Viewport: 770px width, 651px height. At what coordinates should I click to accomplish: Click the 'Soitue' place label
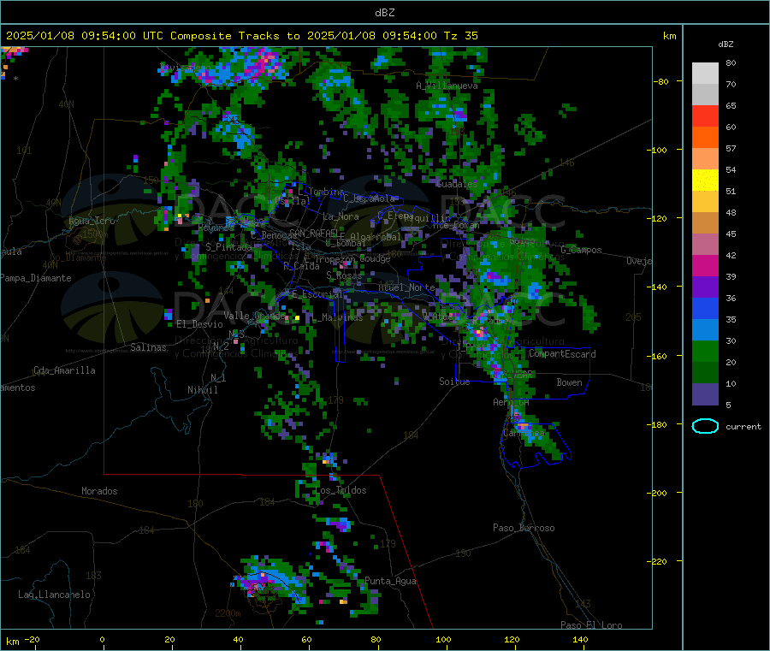coord(454,382)
